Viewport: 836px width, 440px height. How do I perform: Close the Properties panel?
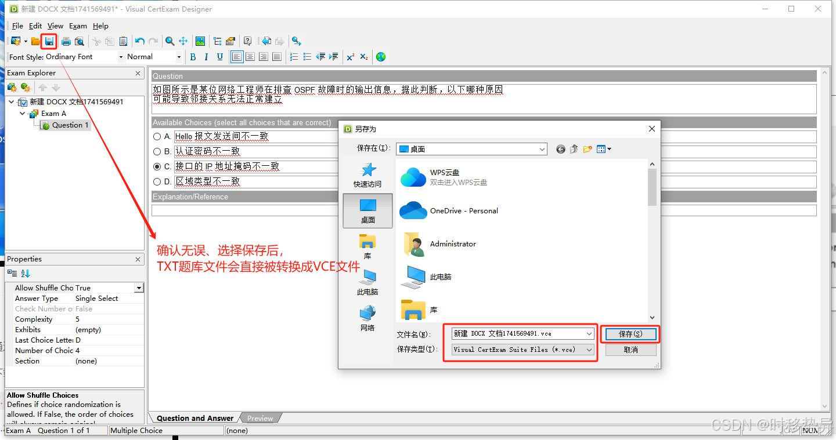(138, 259)
